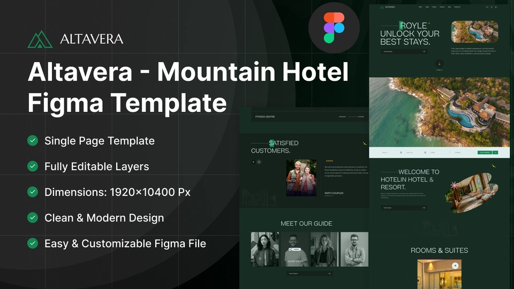Click the 'Single Page Template' text
514x289 pixels.
coord(100,141)
